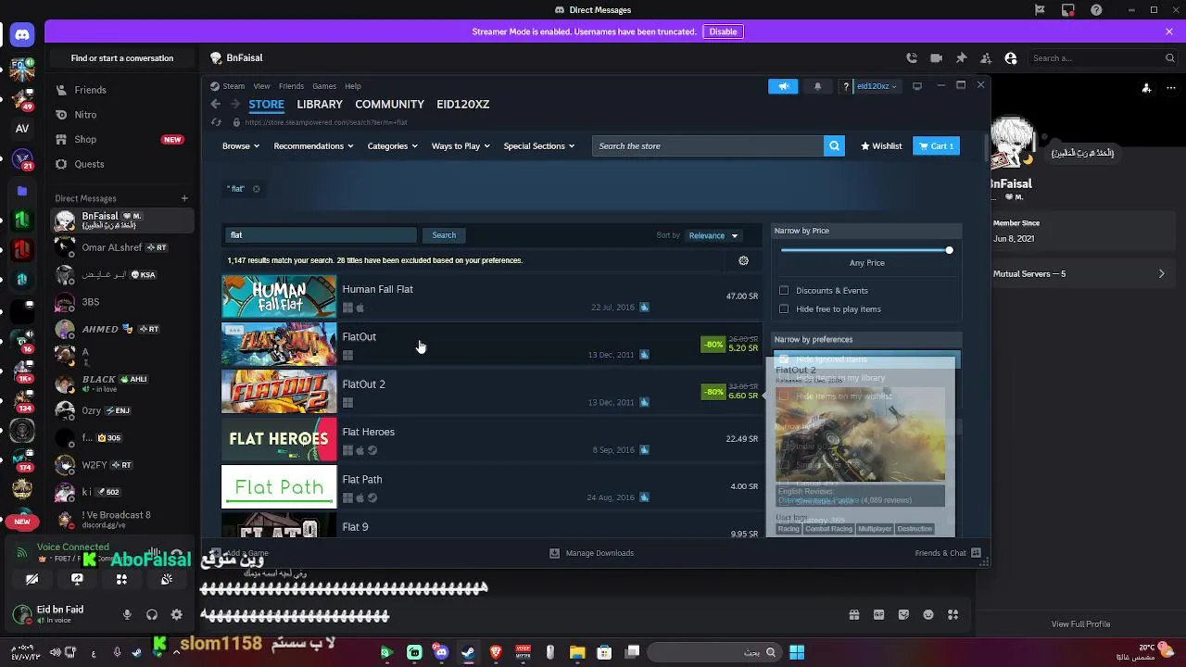This screenshot has height=667, width=1186.
Task: Click Steam icon in Windows taskbar
Action: [468, 652]
